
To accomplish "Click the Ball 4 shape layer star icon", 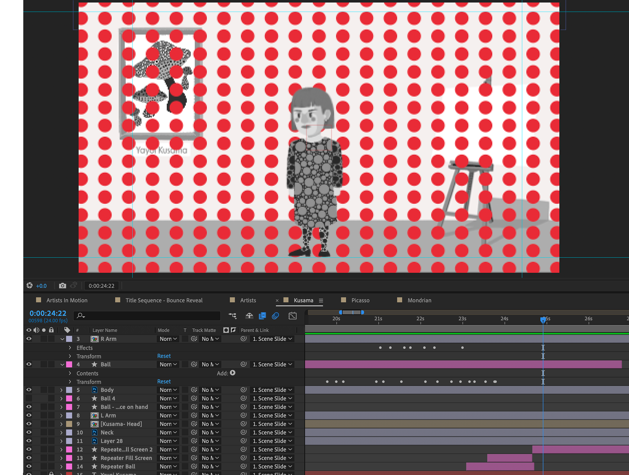I will pyautogui.click(x=94, y=398).
